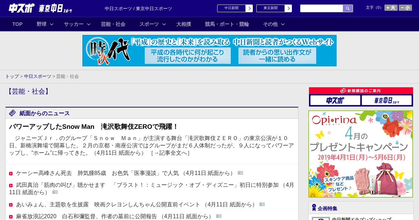Click camera icon beside 麻雀放浪記2020 article
The height and width of the screenshot is (220, 419).
pos(219,216)
